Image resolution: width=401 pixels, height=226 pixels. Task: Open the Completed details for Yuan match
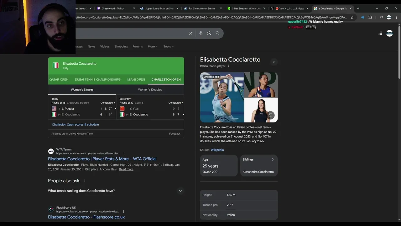click(176, 103)
